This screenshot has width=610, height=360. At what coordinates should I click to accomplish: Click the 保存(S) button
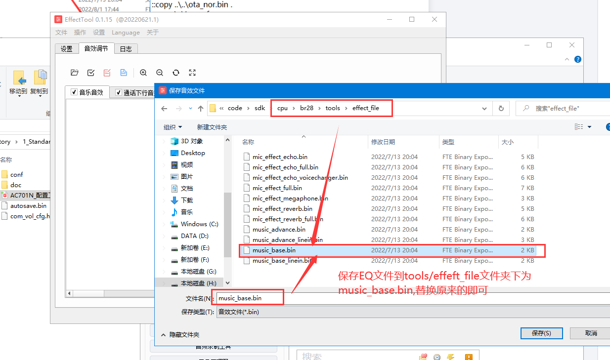(x=541, y=333)
